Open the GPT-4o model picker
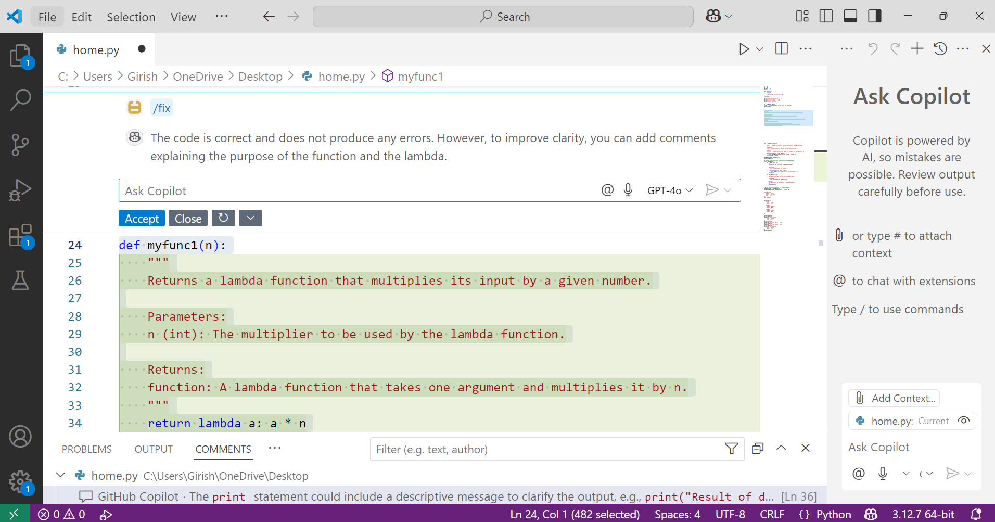This screenshot has height=522, width=995. point(670,190)
